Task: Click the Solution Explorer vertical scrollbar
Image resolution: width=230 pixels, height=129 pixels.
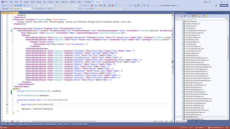Action: (x=228, y=70)
